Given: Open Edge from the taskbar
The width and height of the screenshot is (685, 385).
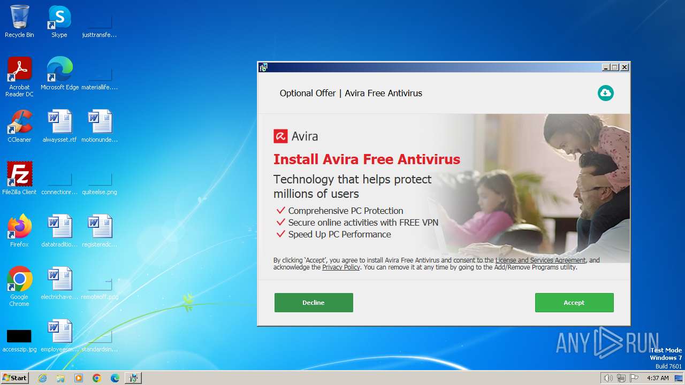Looking at the screenshot, I should click(x=115, y=378).
